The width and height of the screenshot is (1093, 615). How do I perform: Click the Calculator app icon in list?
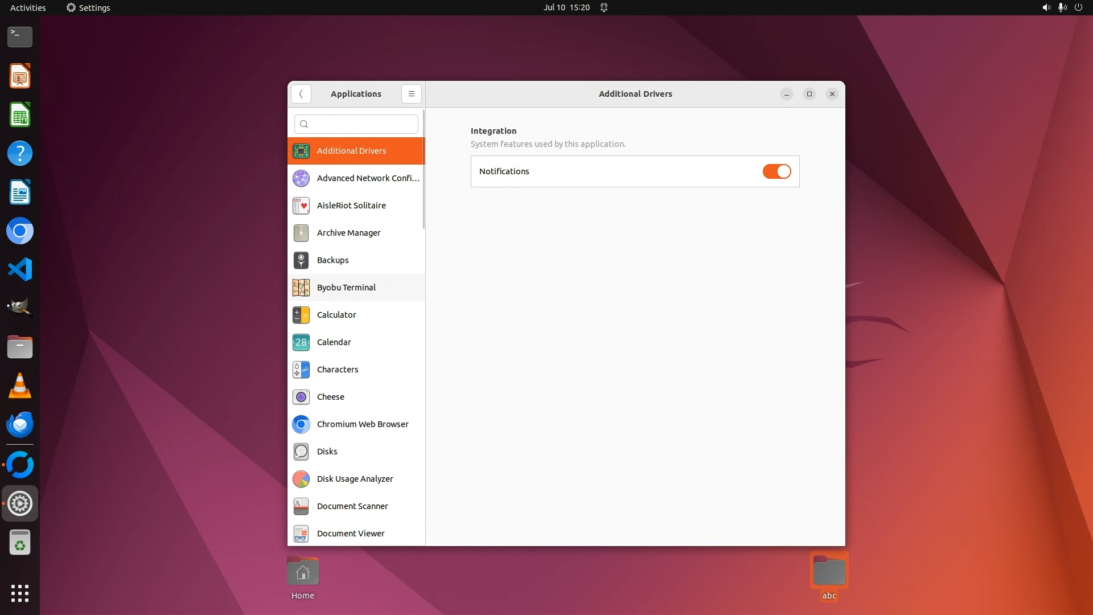point(301,315)
